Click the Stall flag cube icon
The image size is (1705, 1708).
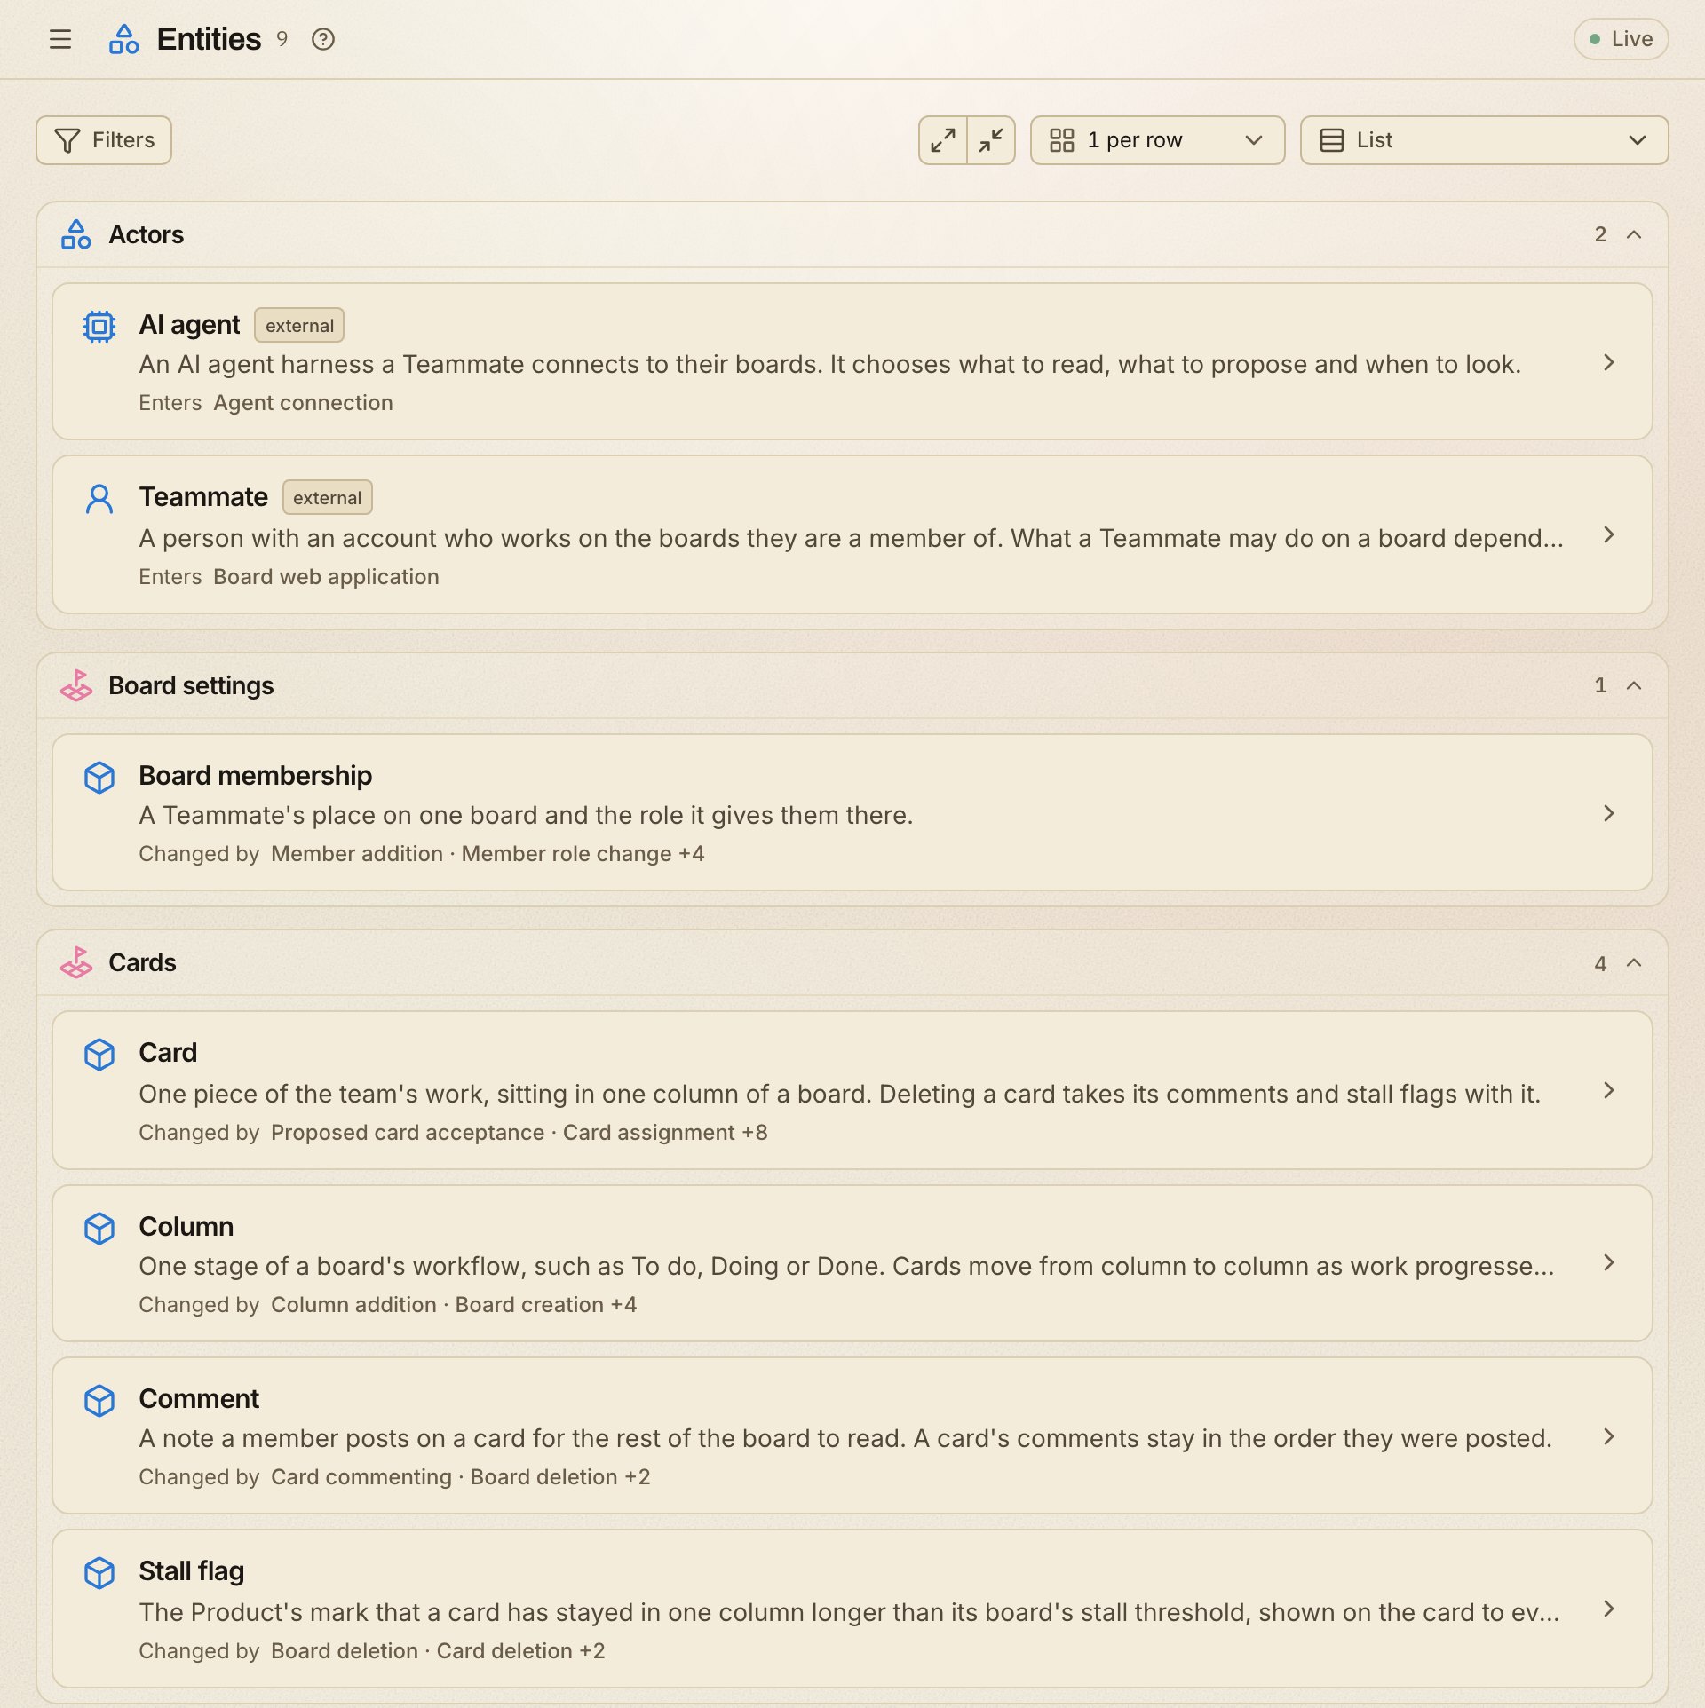(99, 1572)
